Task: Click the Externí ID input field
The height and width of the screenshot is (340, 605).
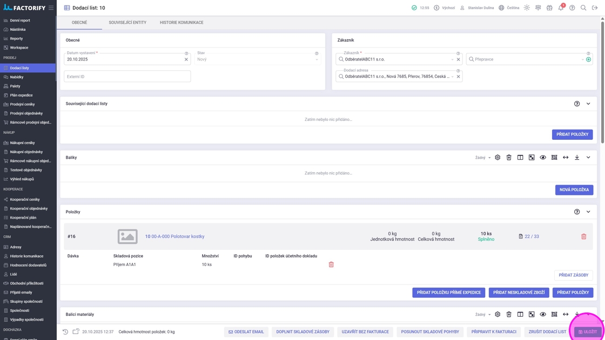Action: (127, 77)
